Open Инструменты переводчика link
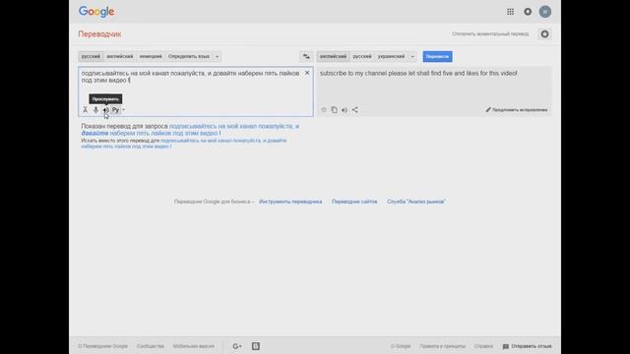Viewport: 630px width, 354px height. coord(290,202)
